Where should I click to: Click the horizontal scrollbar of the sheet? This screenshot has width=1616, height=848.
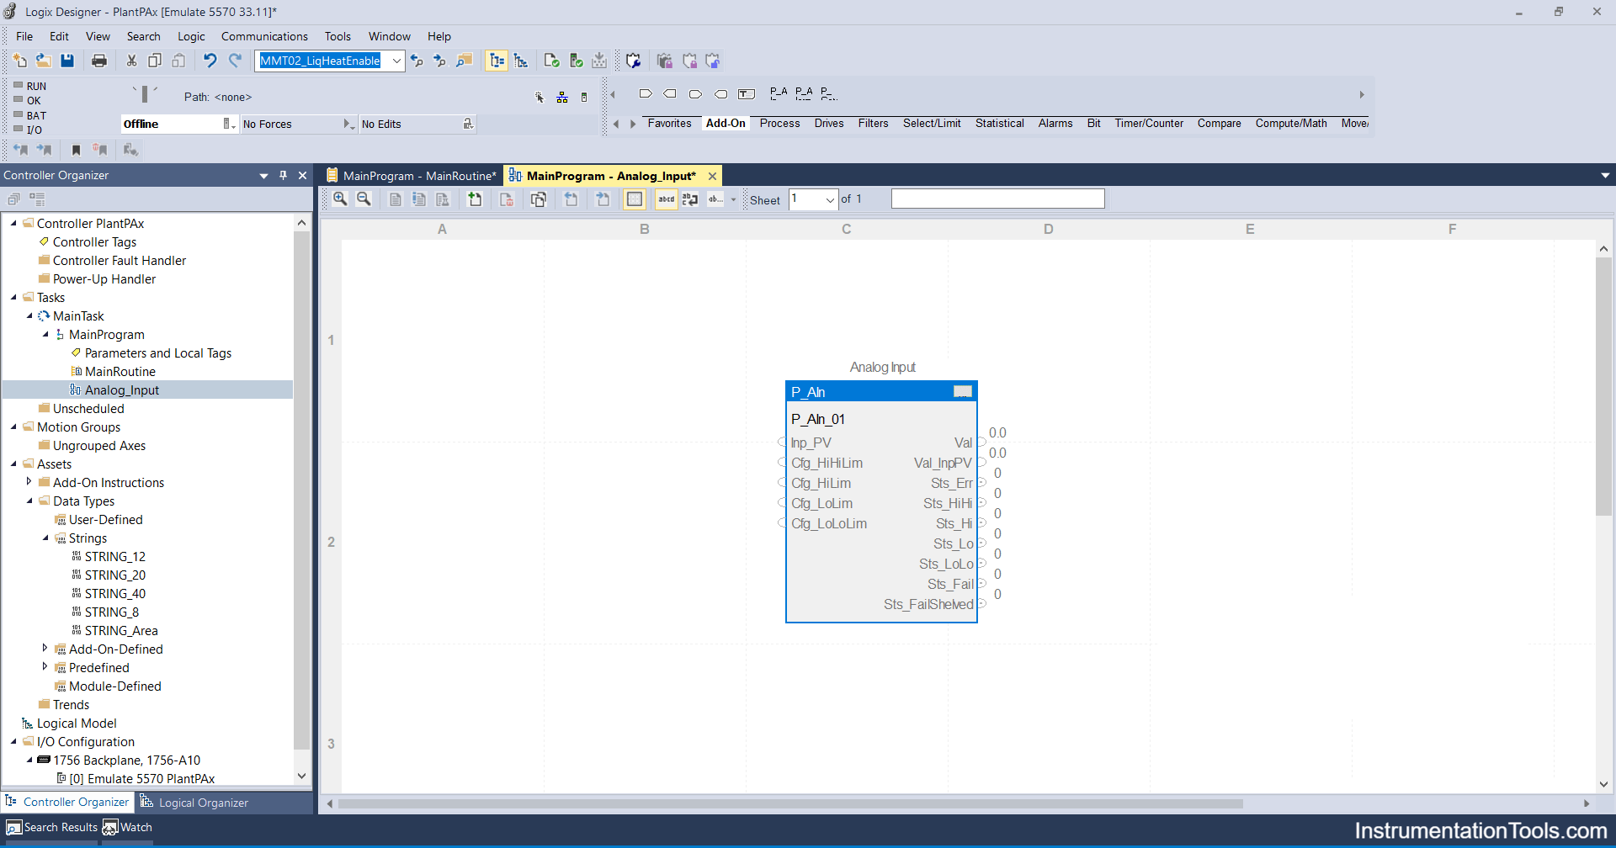791,803
